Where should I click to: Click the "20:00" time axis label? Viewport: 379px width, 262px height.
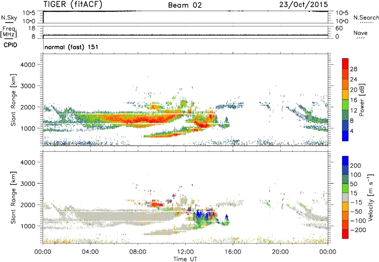280,252
